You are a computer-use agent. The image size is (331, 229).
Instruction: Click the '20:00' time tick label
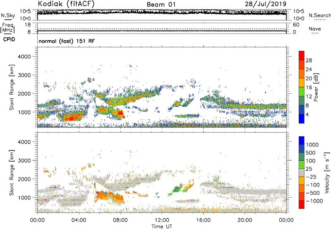(245, 220)
